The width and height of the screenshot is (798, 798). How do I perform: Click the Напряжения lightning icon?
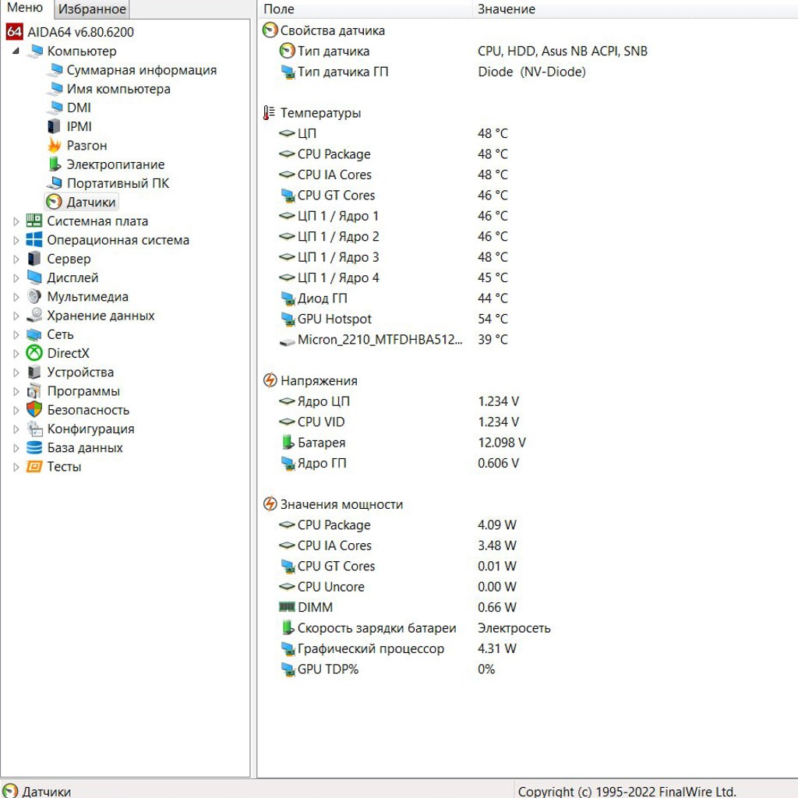click(270, 380)
